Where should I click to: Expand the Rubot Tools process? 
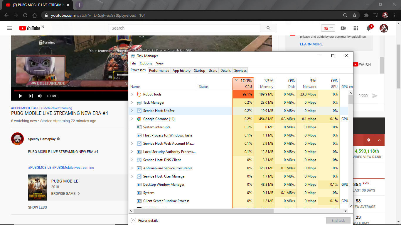pos(132,94)
